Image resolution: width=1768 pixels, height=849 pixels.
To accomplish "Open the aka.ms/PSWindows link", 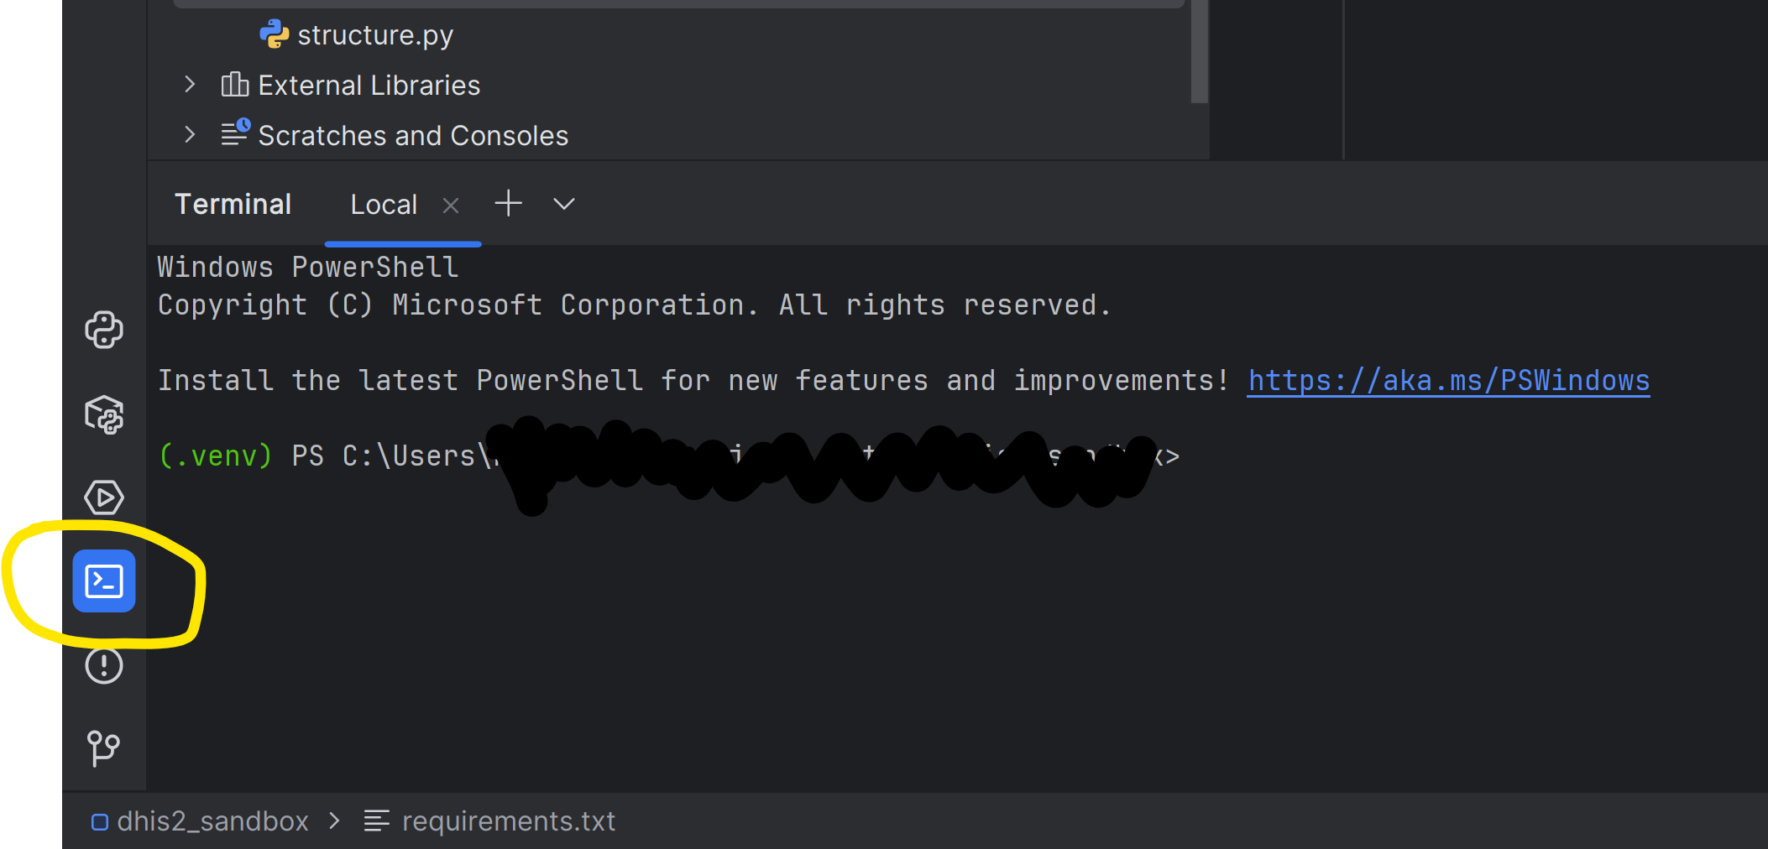I will click(1448, 380).
